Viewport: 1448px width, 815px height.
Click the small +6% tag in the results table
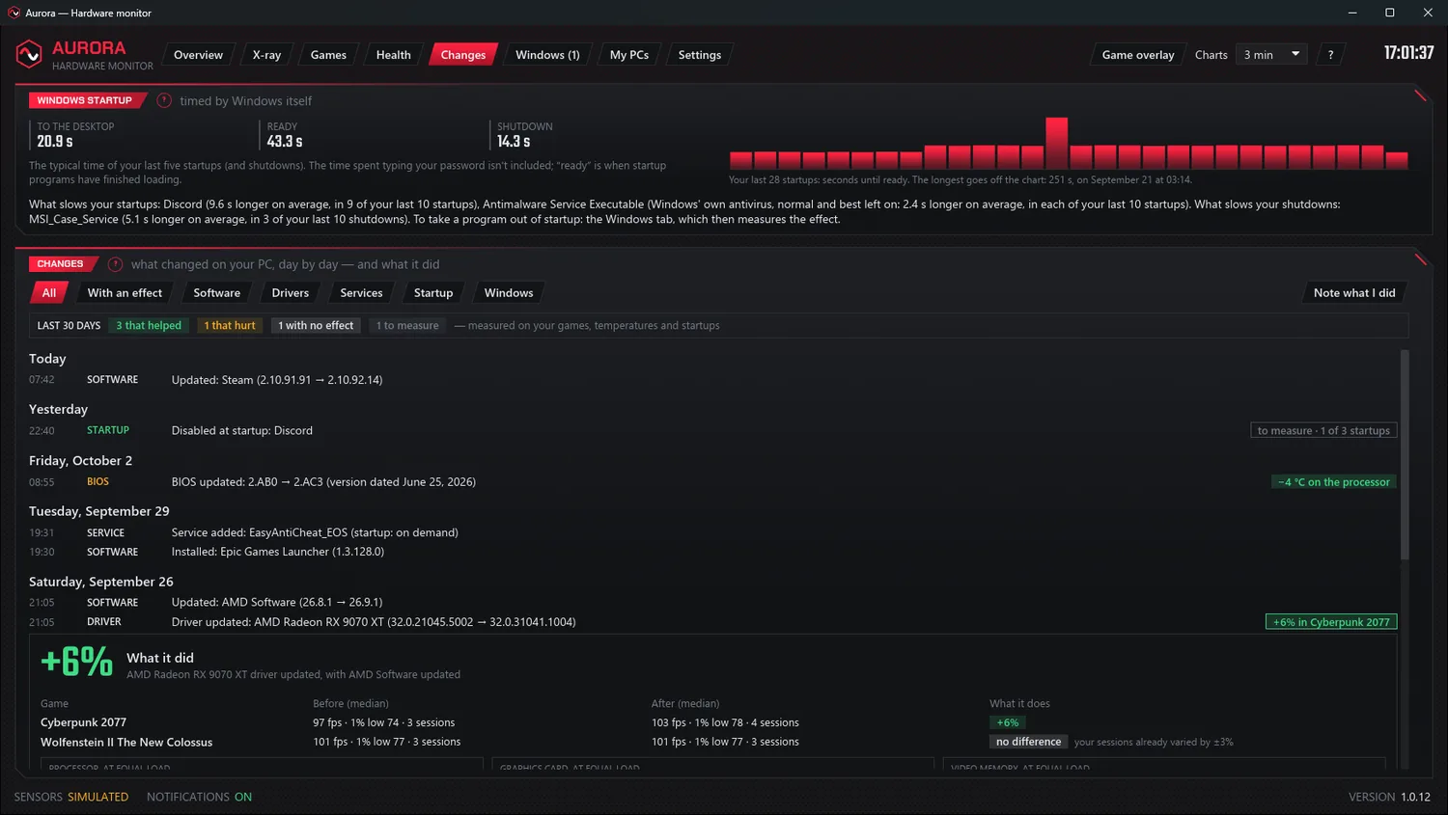tap(1008, 722)
